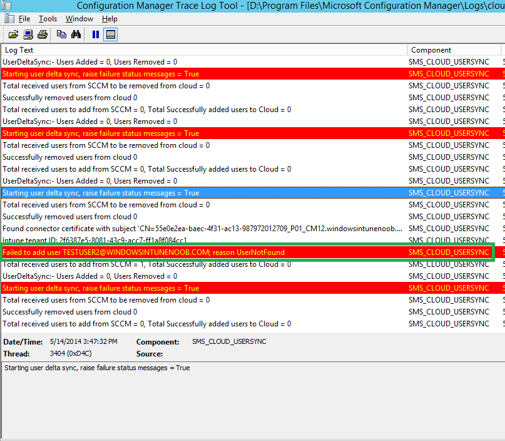Image resolution: width=505 pixels, height=441 pixels.
Task: Open the Tools menu
Action: coord(48,19)
